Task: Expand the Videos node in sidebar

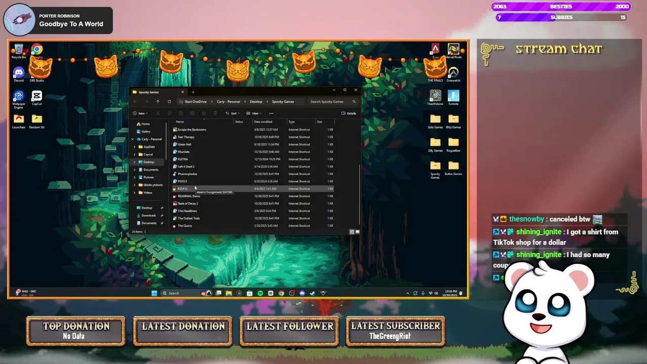Action: [x=134, y=193]
